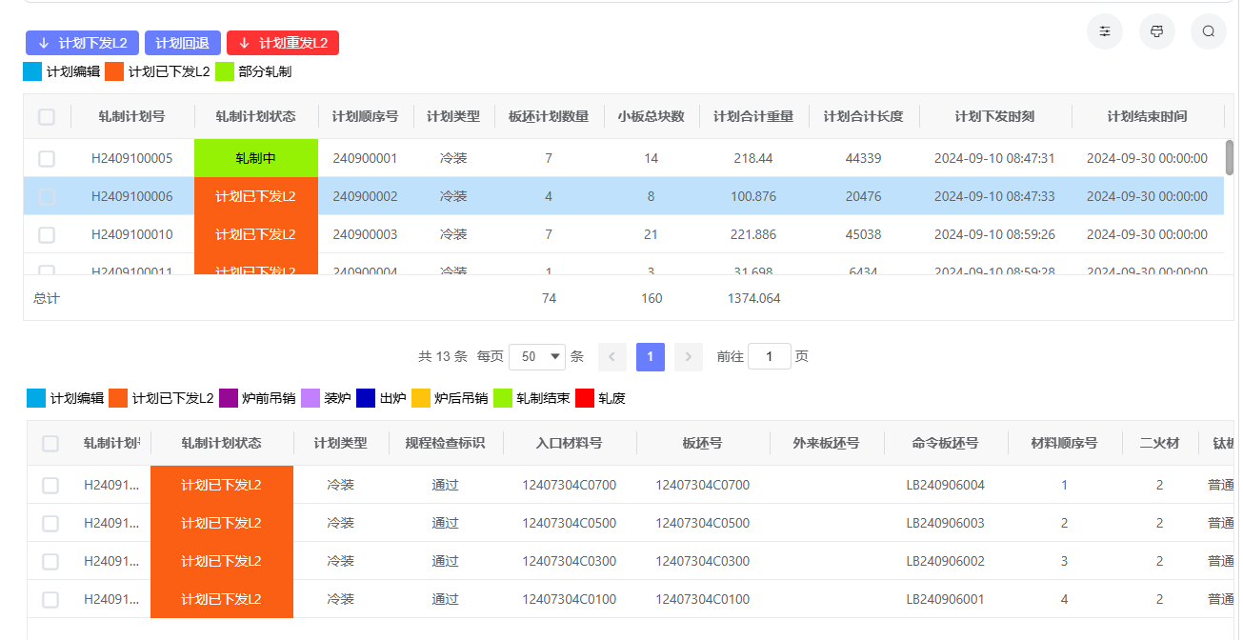Click the 通过 link in row 12407304C0100
The height and width of the screenshot is (640, 1243).
444,599
